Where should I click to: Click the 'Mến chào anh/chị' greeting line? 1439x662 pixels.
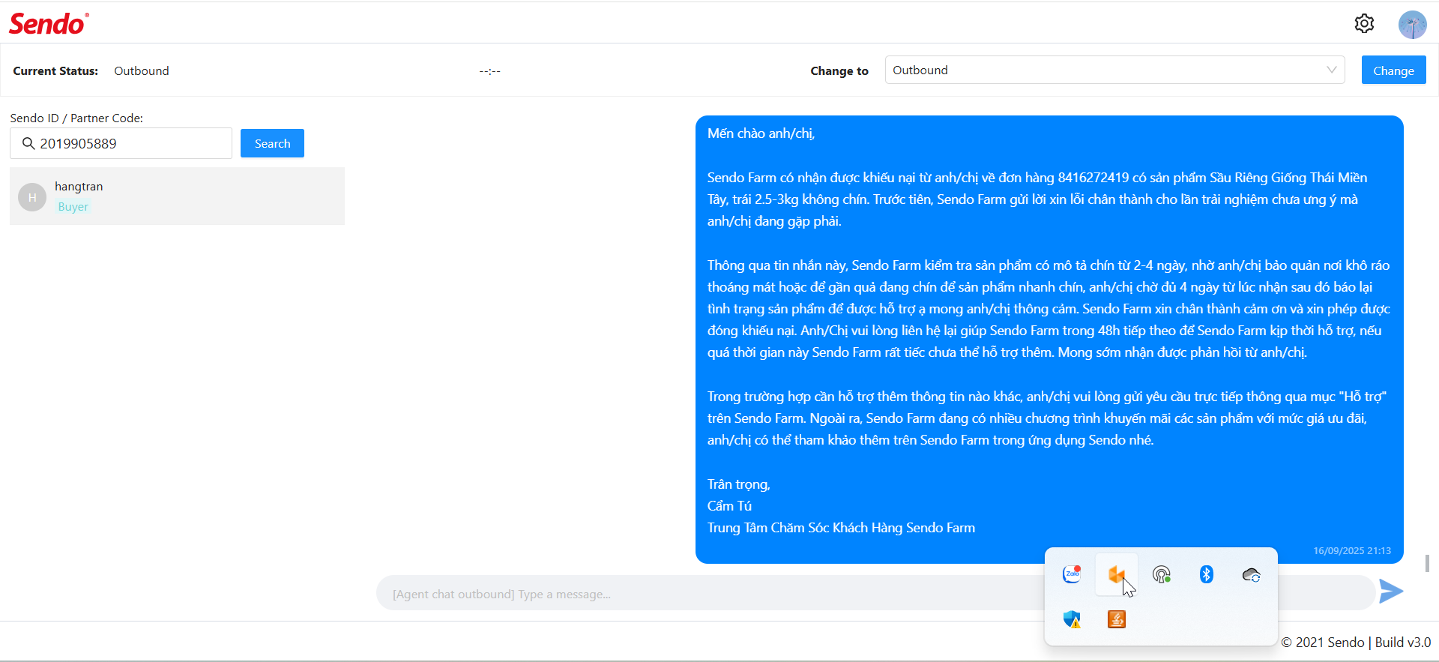pyautogui.click(x=761, y=133)
